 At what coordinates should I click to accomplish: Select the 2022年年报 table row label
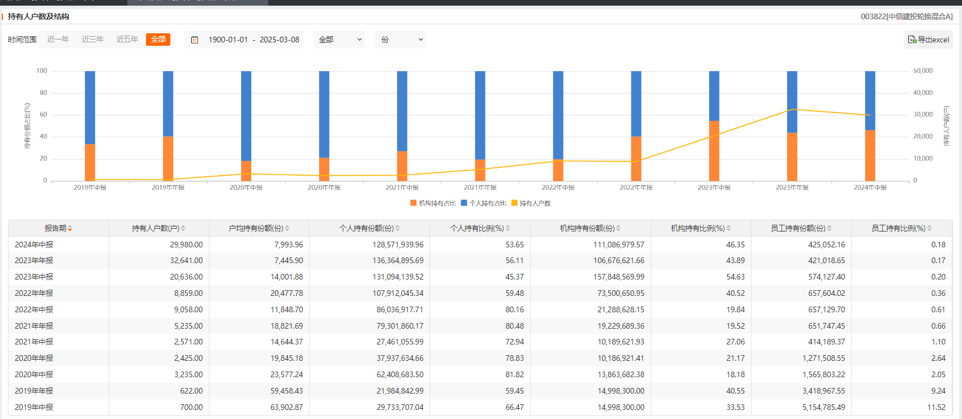click(34, 294)
